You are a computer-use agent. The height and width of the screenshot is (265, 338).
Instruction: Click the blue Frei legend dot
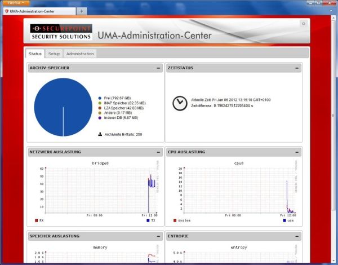(x=100, y=98)
